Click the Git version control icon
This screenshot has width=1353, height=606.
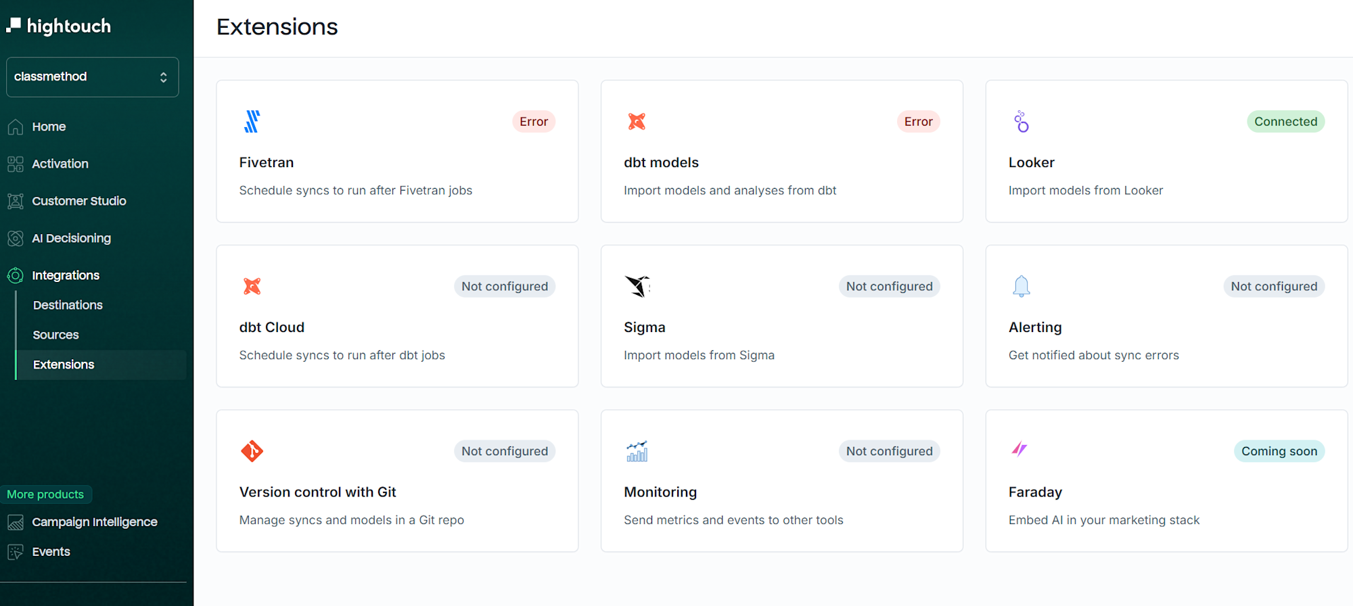click(252, 451)
